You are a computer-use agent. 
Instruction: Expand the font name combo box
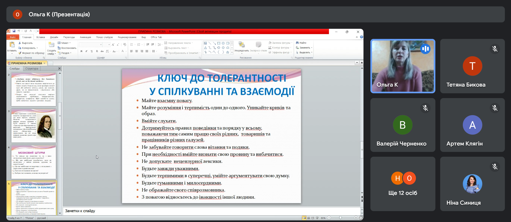tap(101, 45)
